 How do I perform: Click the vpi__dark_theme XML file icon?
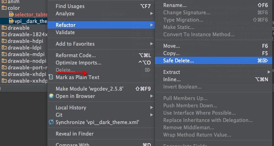tap(11, 21)
